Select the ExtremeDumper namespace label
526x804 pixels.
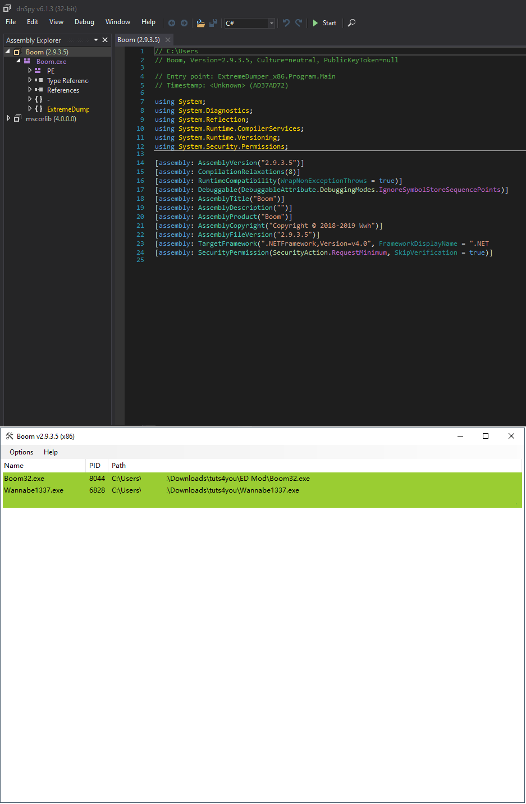pyautogui.click(x=68, y=109)
